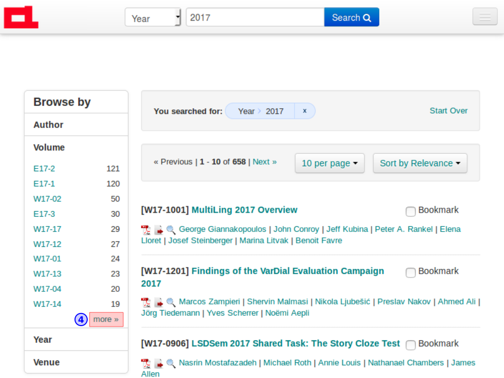Filter by volume W17-17

click(47, 229)
